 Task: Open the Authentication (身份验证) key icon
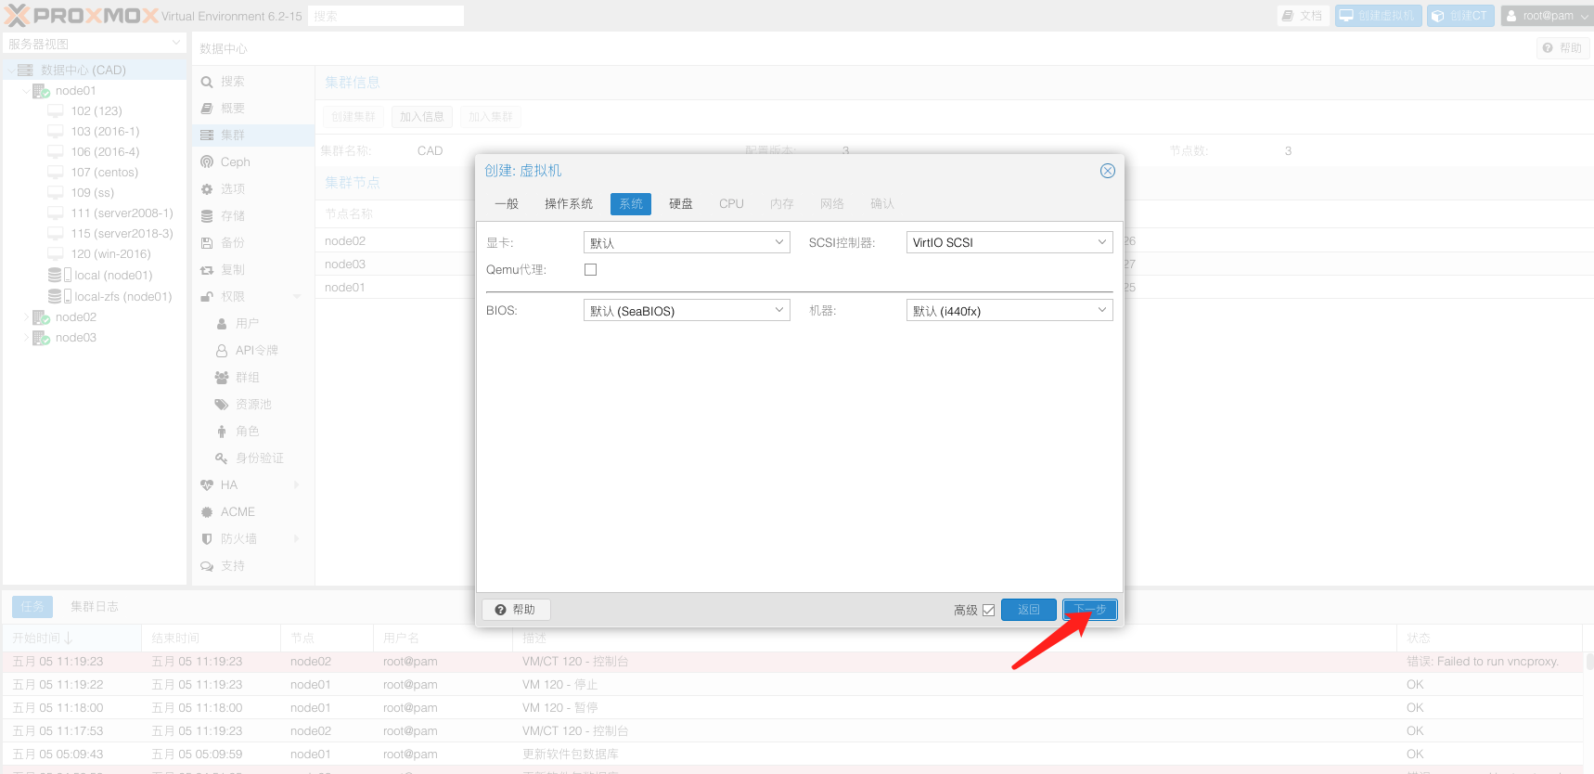pos(222,458)
